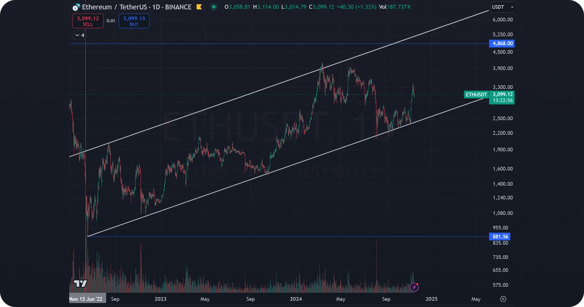Click the Ethereum / TetherUS symbol title
584x307 pixels.
coord(115,7)
